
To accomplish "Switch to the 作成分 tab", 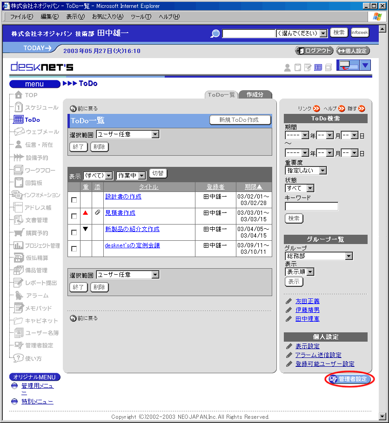I will pos(255,95).
